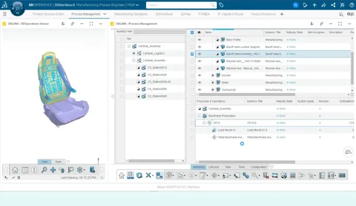Click the floating assistant icon at the right edge
The width and height of the screenshot is (356, 206).
(348, 152)
